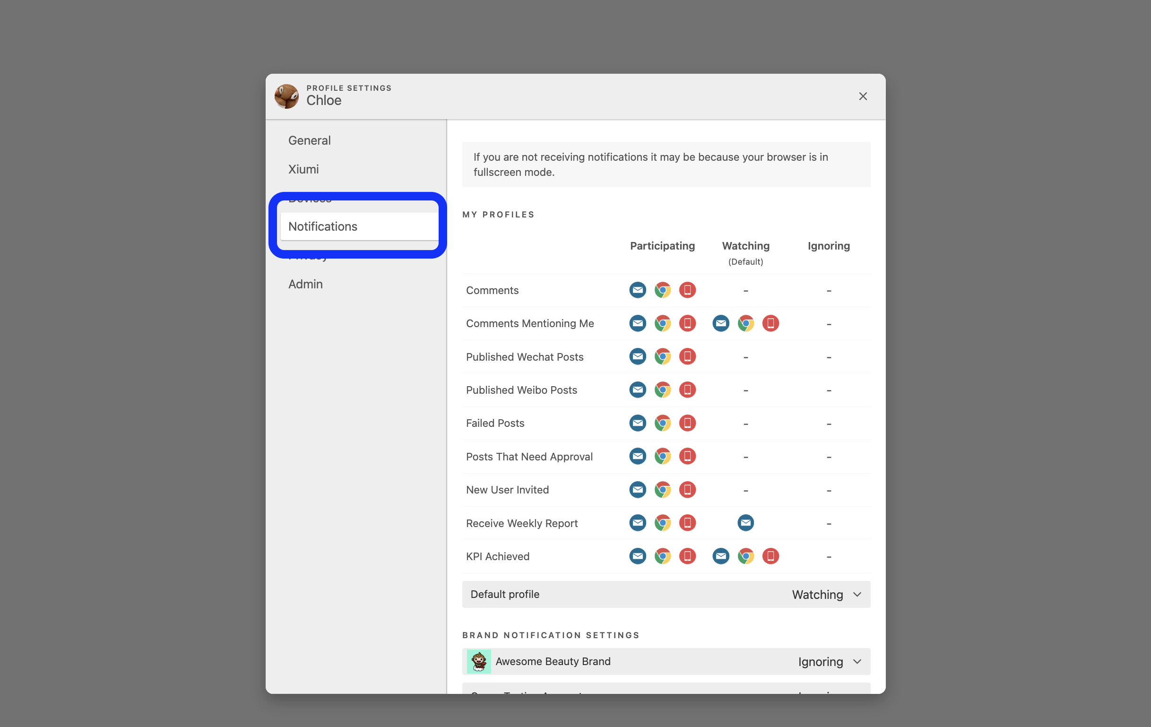The height and width of the screenshot is (727, 1151).
Task: Click the Awesome Beauty Brand logo
Action: pos(479,662)
